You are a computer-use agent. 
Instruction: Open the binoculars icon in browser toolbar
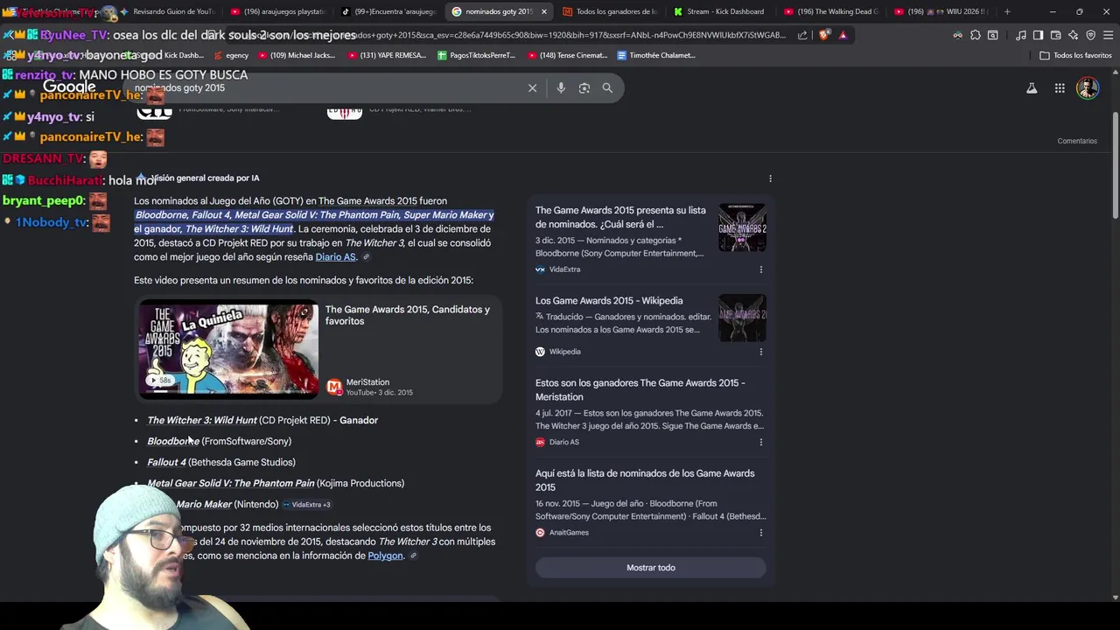[958, 35]
